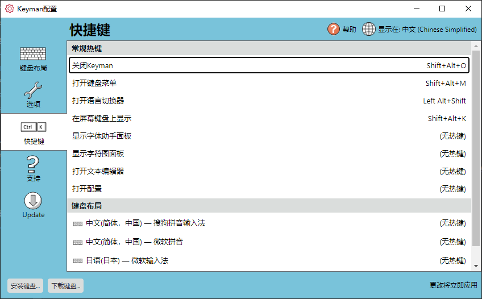Click (无热键) for 打开文本编辑器
Image resolution: width=482 pixels, height=299 pixels.
(x=452, y=171)
